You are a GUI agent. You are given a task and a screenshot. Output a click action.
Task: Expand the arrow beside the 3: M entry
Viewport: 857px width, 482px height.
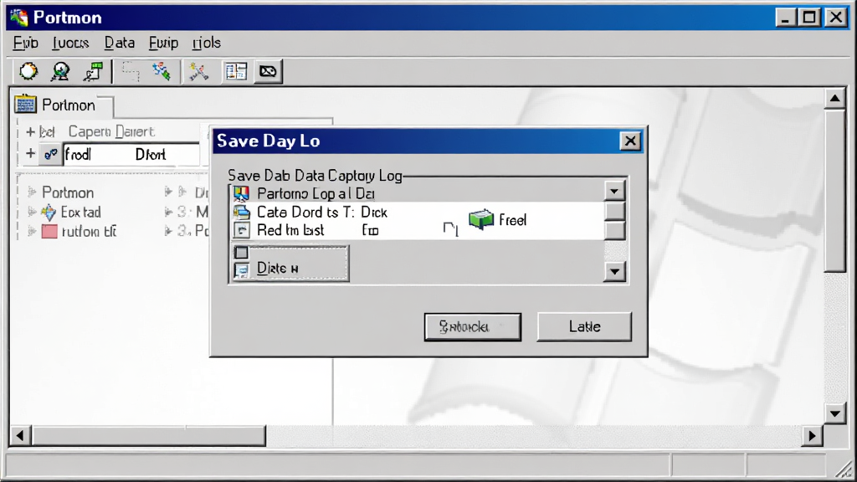tap(168, 212)
